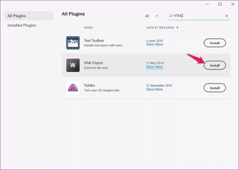Viewport: 239px width, 170px height.
Task: Click the search magnifier icon
Action: pyautogui.click(x=171, y=16)
